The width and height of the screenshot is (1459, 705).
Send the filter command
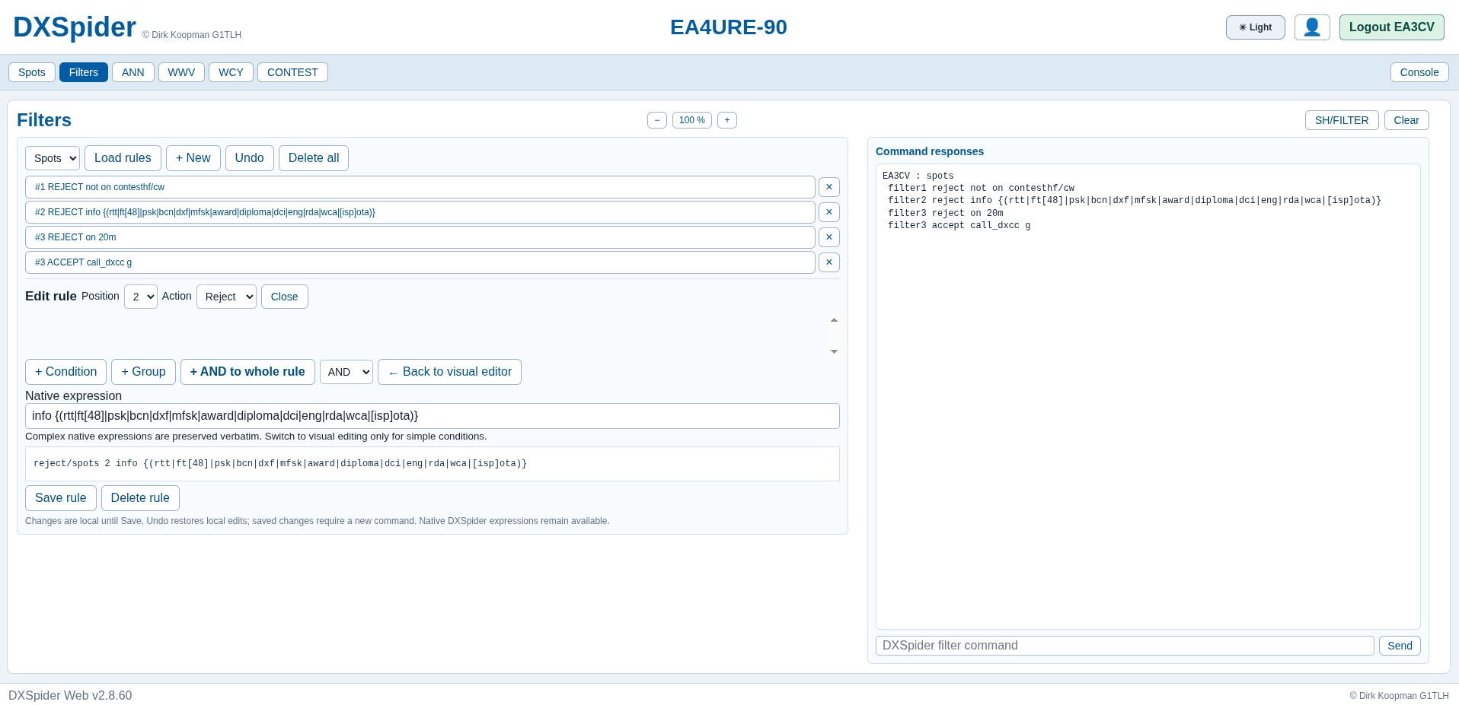[1400, 646]
